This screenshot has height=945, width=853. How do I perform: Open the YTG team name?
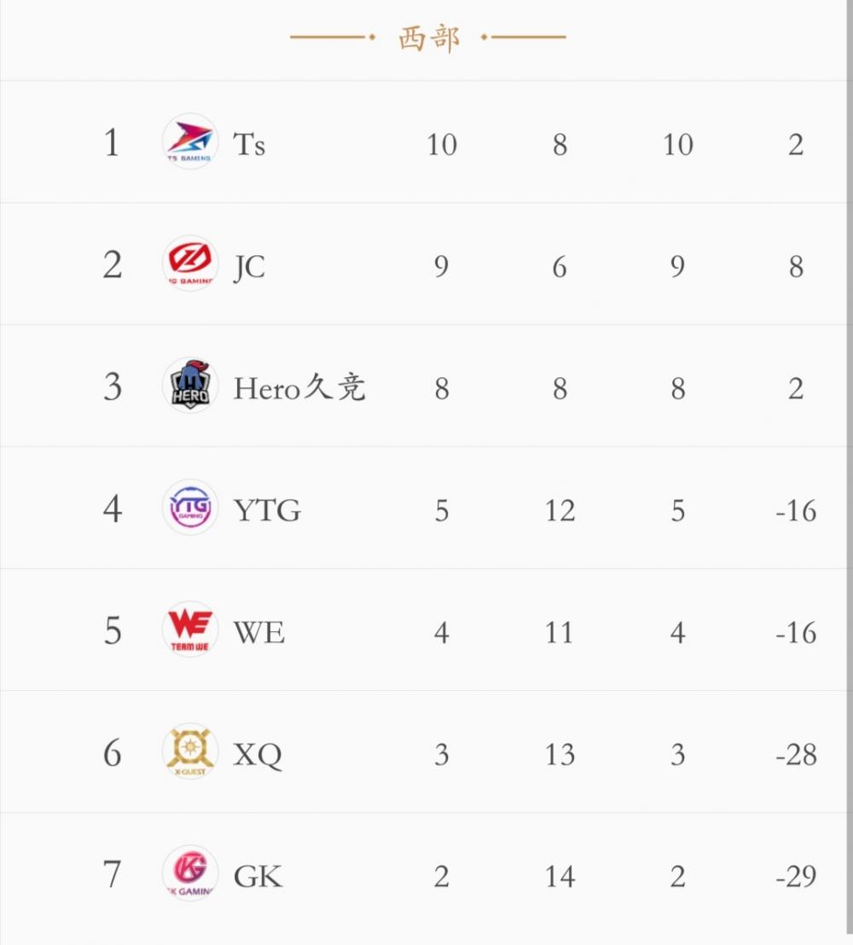pyautogui.click(x=267, y=511)
